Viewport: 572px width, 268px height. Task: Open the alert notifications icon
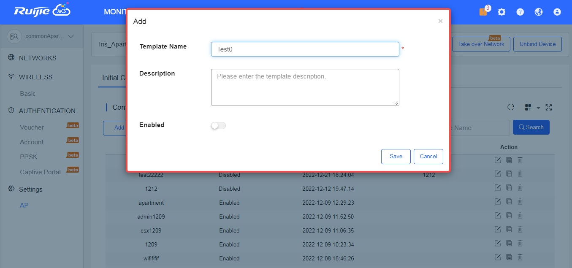click(x=483, y=12)
